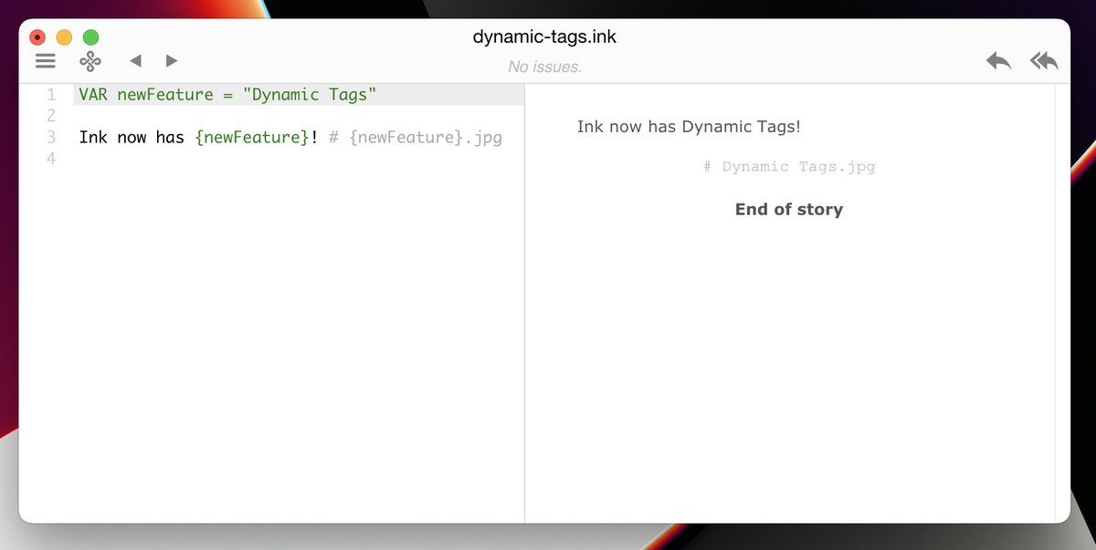Click the "End of story" label

pos(789,209)
